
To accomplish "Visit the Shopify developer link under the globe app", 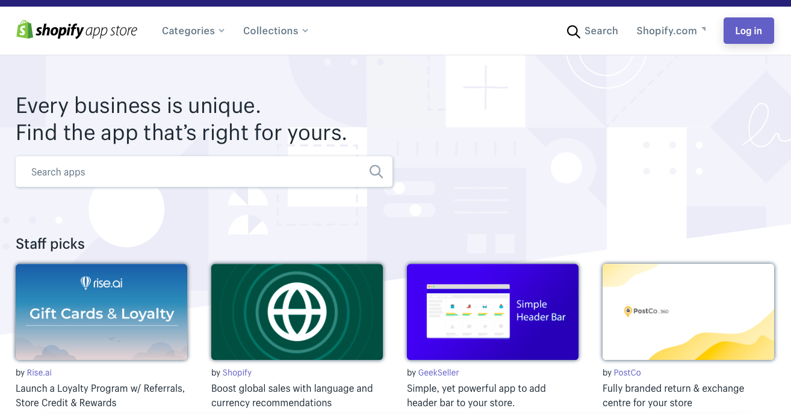I will point(237,373).
